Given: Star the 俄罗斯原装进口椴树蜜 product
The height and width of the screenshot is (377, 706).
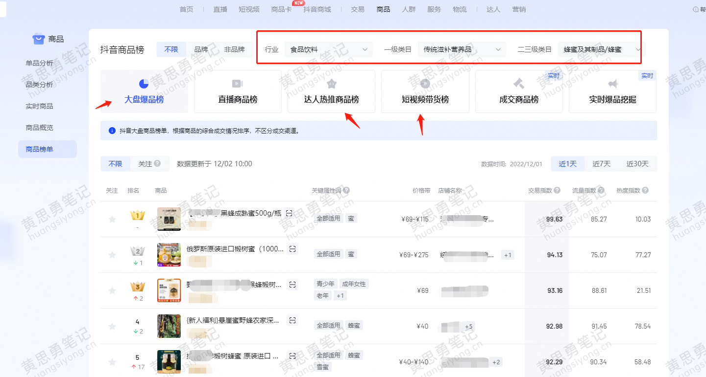Looking at the screenshot, I should click(x=112, y=255).
